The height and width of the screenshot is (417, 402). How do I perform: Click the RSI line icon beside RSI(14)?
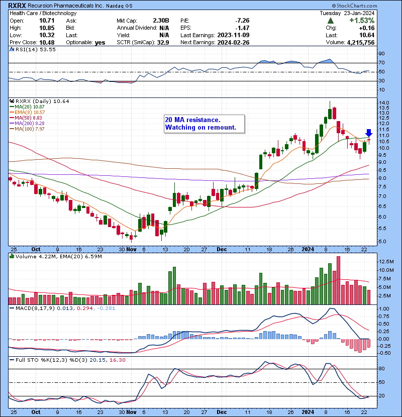coord(12,49)
